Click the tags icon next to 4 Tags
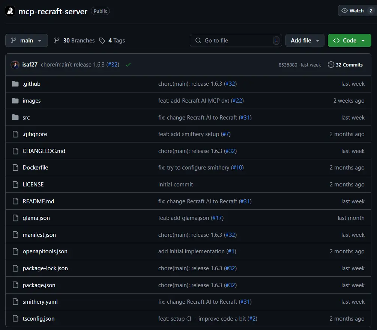Image resolution: width=377 pixels, height=330 pixels. tap(102, 41)
